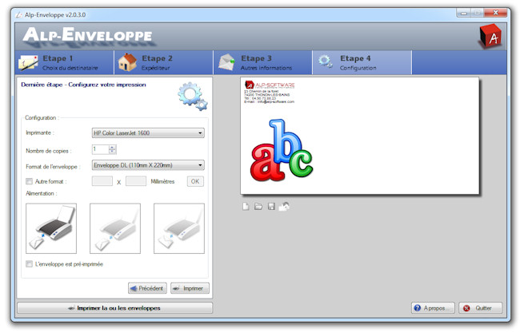The image size is (520, 332).
Task: Open Etape 3 Autres informations tab
Action: 263,62
